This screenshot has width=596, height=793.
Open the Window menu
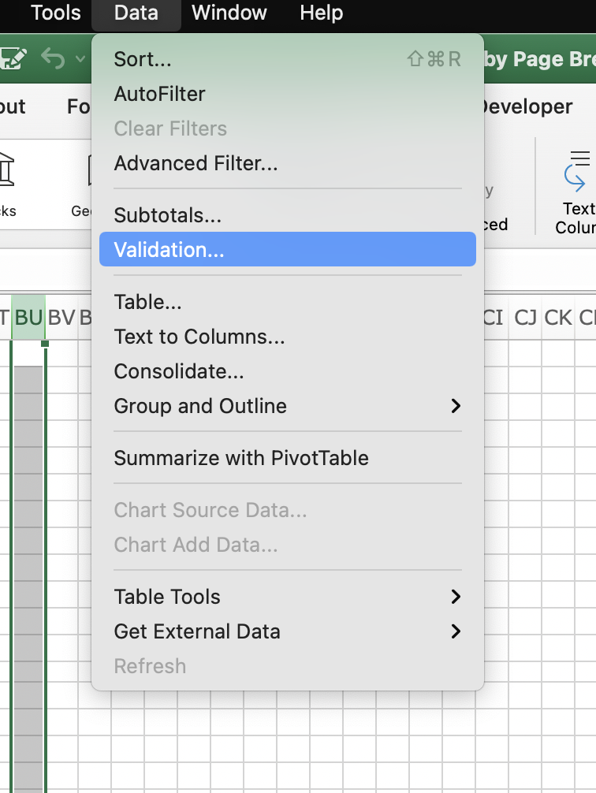[x=229, y=13]
